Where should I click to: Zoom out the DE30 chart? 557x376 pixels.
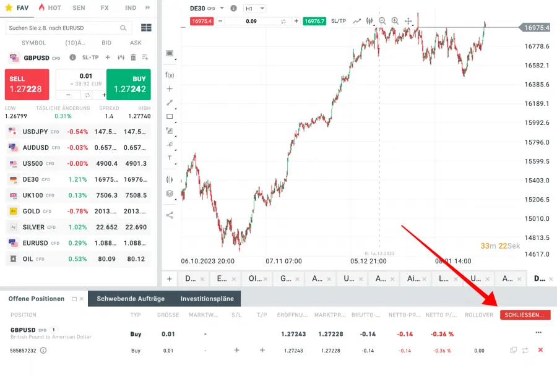click(382, 21)
